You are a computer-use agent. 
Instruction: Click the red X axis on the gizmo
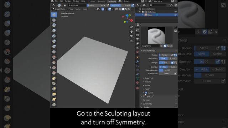click(131, 21)
